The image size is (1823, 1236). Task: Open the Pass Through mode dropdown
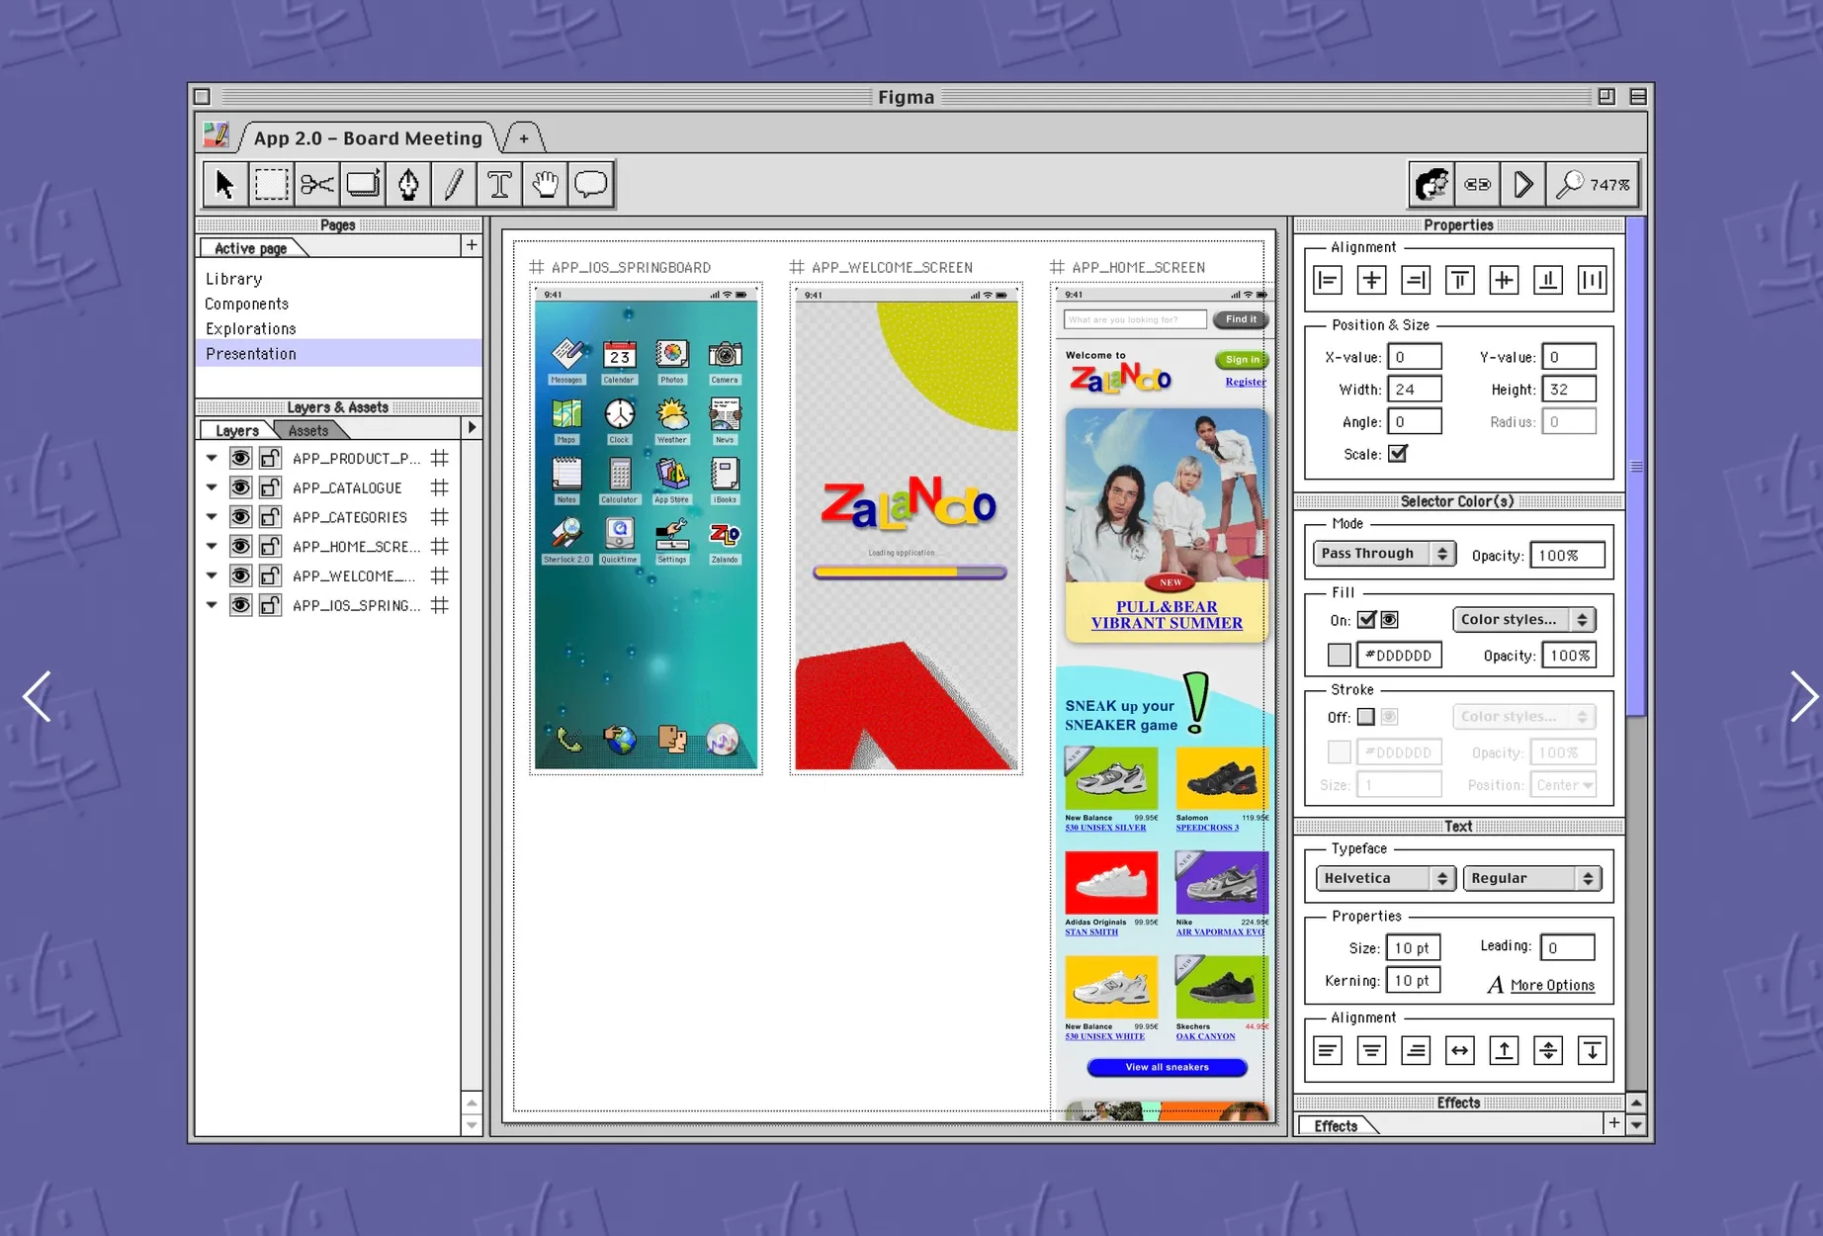point(1383,554)
